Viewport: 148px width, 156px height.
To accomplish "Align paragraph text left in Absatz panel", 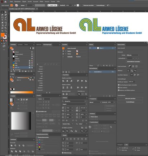I will [63, 139].
